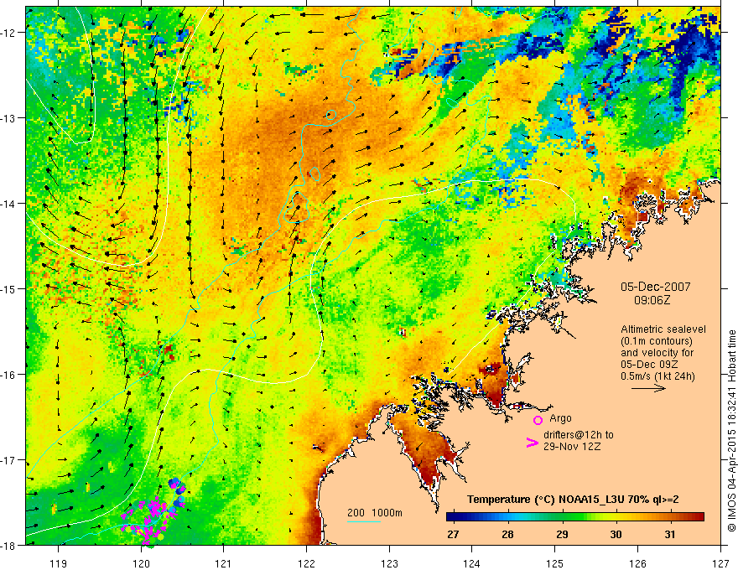Image resolution: width=738 pixels, height=570 pixels.
Task: Click the colorbar tick label '30'
Action: [x=616, y=535]
